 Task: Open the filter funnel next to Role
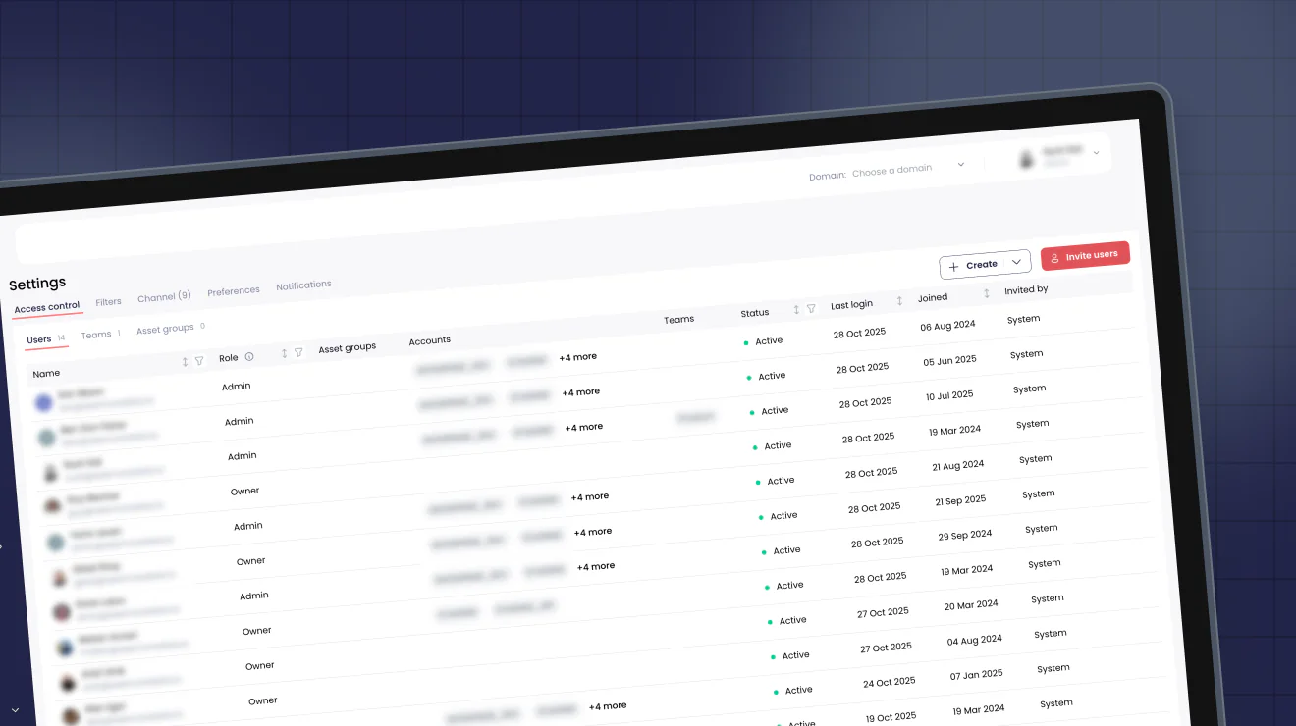click(298, 351)
